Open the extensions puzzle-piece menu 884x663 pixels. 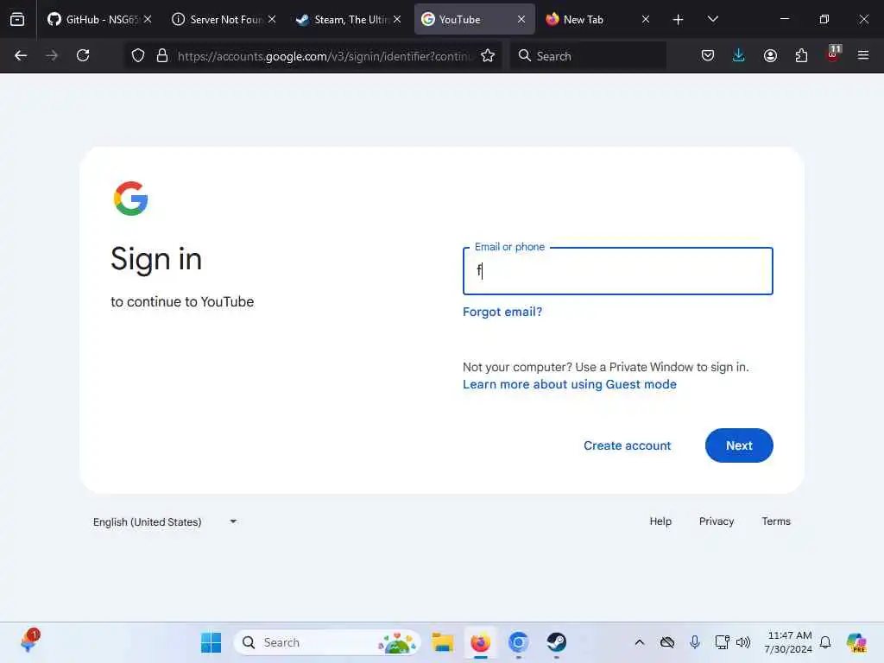[x=801, y=55]
